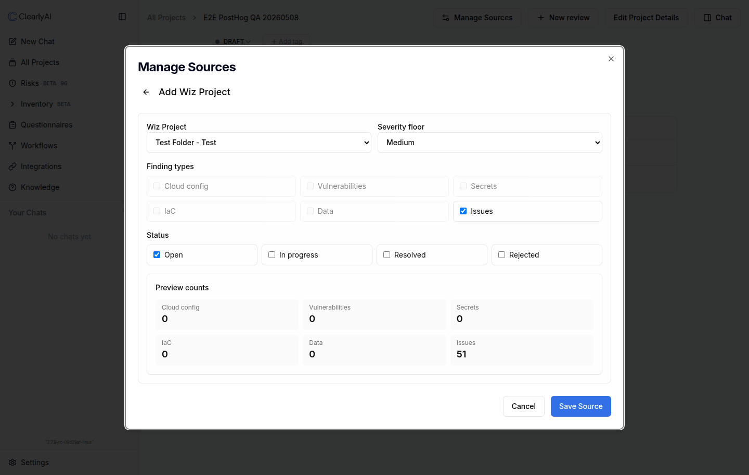Click the Cancel button

524,406
